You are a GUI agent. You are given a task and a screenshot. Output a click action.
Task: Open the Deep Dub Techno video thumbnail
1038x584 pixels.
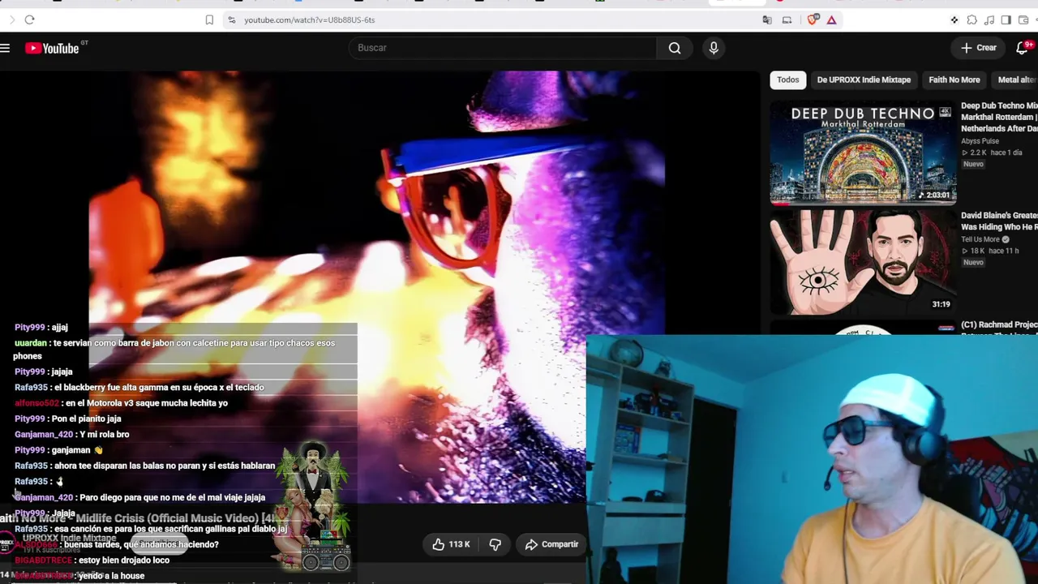863,152
